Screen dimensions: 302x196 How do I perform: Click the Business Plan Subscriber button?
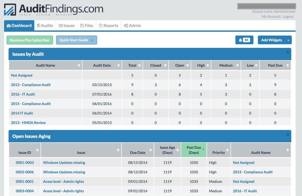pos(30,40)
